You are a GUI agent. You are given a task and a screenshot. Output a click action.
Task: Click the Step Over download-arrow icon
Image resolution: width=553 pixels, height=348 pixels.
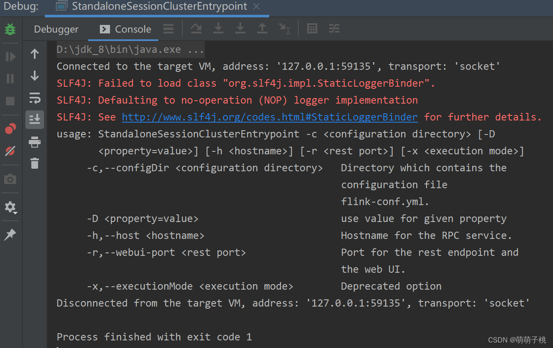pos(218,29)
